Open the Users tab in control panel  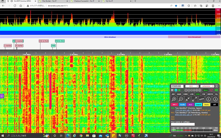pyautogui.click(x=198, y=105)
